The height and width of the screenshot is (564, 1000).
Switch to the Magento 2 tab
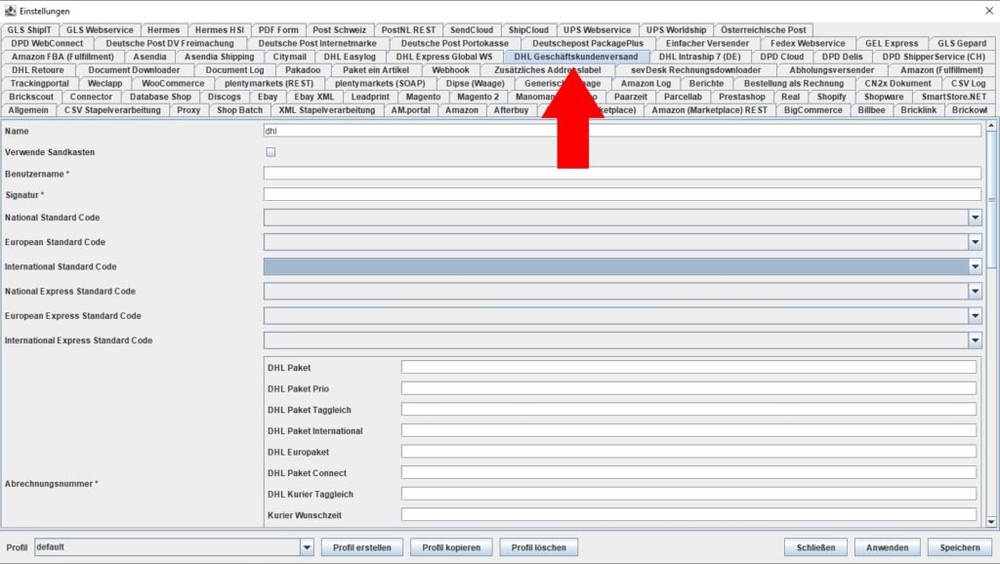479,97
